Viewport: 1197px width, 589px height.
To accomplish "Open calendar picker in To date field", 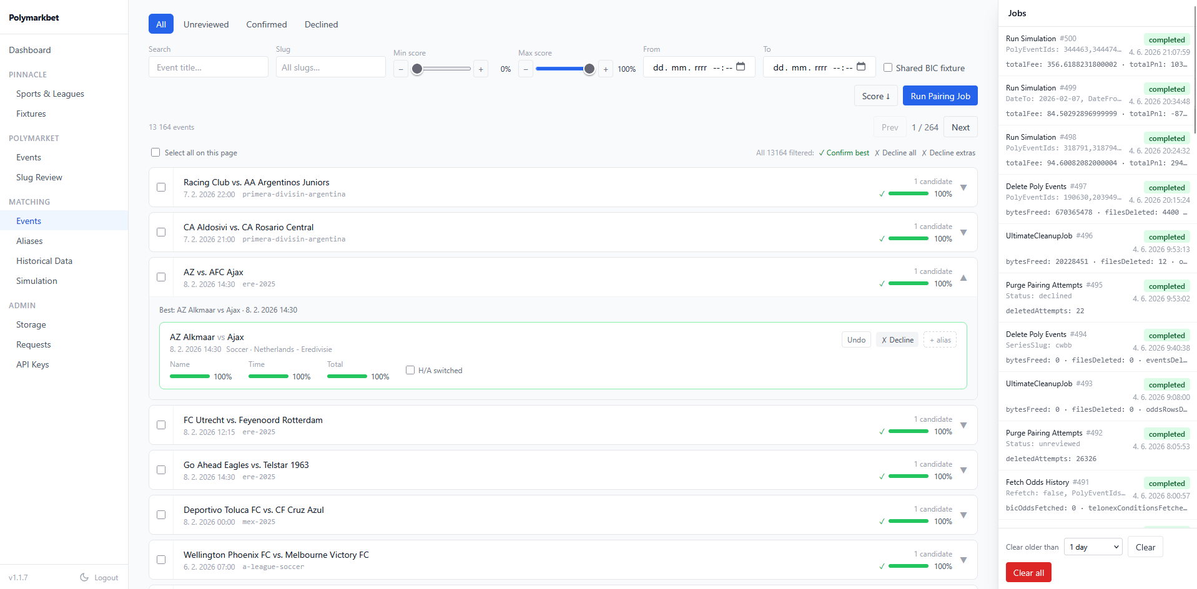I will (861, 67).
